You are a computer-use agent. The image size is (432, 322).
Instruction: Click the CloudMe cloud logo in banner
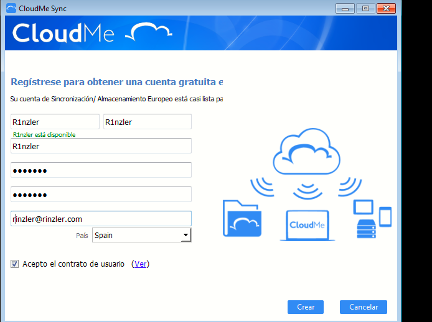click(x=149, y=32)
